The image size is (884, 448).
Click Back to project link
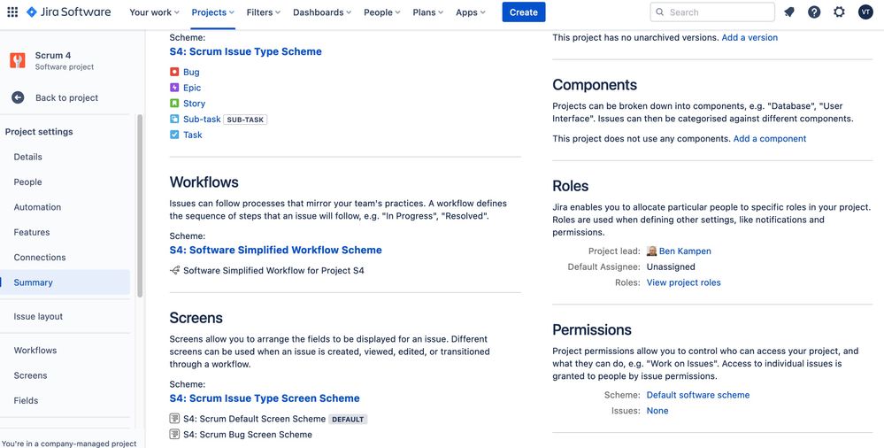pyautogui.click(x=66, y=97)
